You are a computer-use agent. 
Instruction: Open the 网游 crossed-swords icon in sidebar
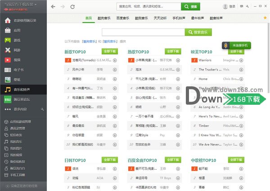(x=8, y=50)
